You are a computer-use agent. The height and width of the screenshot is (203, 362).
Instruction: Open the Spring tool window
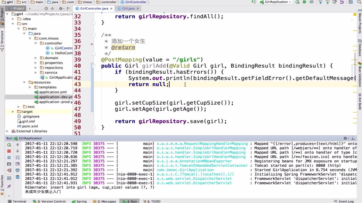click(79, 201)
